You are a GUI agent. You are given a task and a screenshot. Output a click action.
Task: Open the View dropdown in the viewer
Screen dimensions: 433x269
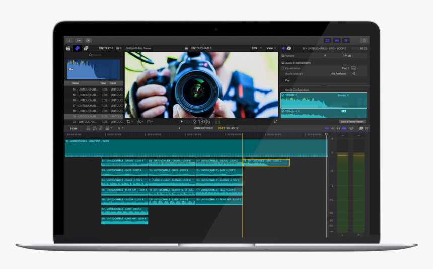pos(271,48)
